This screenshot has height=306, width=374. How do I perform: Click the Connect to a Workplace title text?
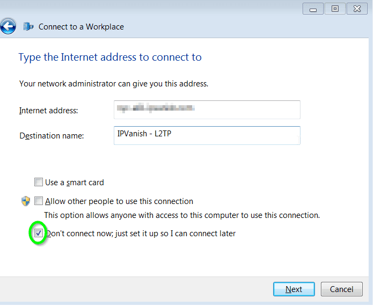[x=81, y=27]
